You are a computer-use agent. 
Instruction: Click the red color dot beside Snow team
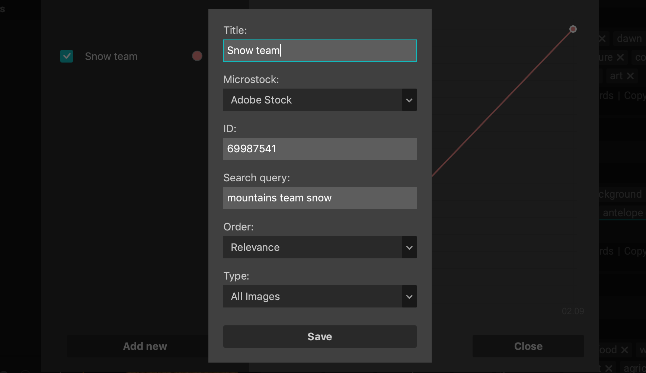[197, 56]
